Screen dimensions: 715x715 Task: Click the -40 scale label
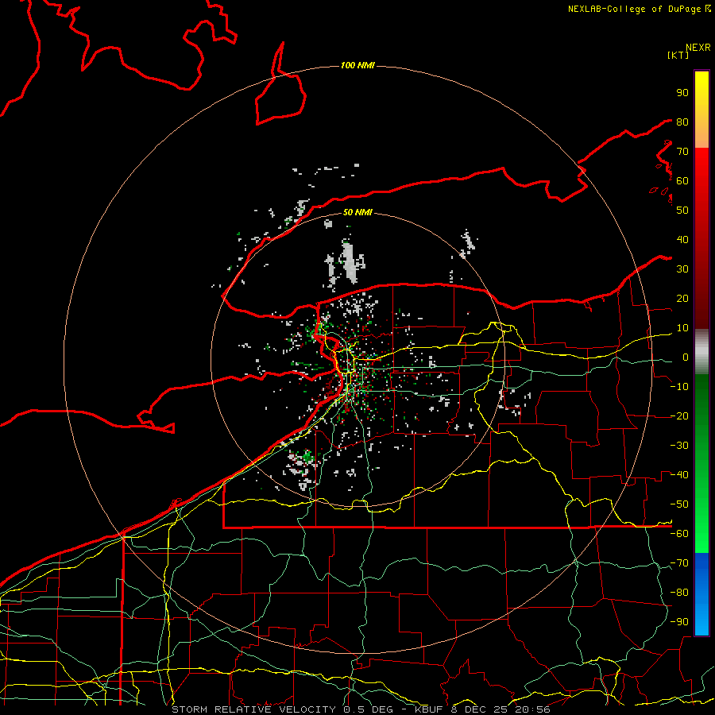click(679, 475)
